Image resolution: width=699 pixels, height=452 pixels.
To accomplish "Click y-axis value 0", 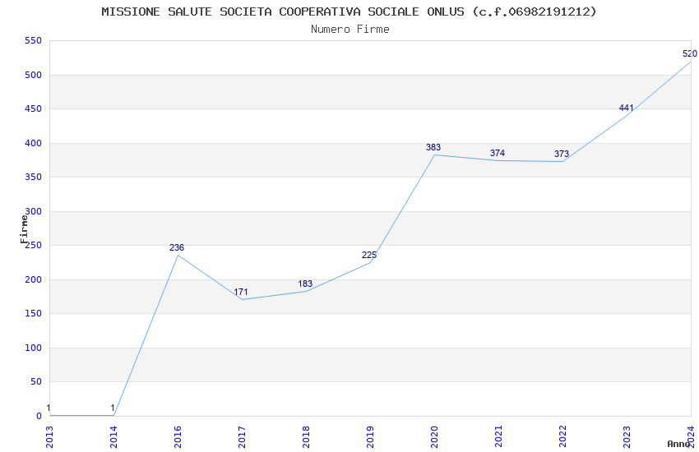I will pyautogui.click(x=39, y=416).
